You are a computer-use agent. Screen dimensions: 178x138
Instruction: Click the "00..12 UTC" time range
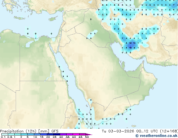pos(147,131)
